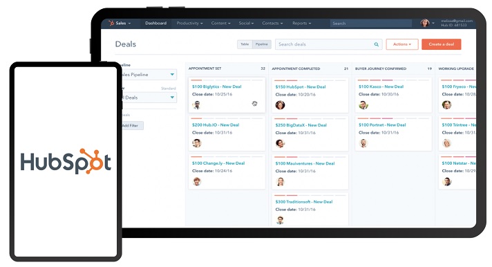Focus the top navigation Search field
This screenshot has width=492, height=267.
click(x=370, y=24)
